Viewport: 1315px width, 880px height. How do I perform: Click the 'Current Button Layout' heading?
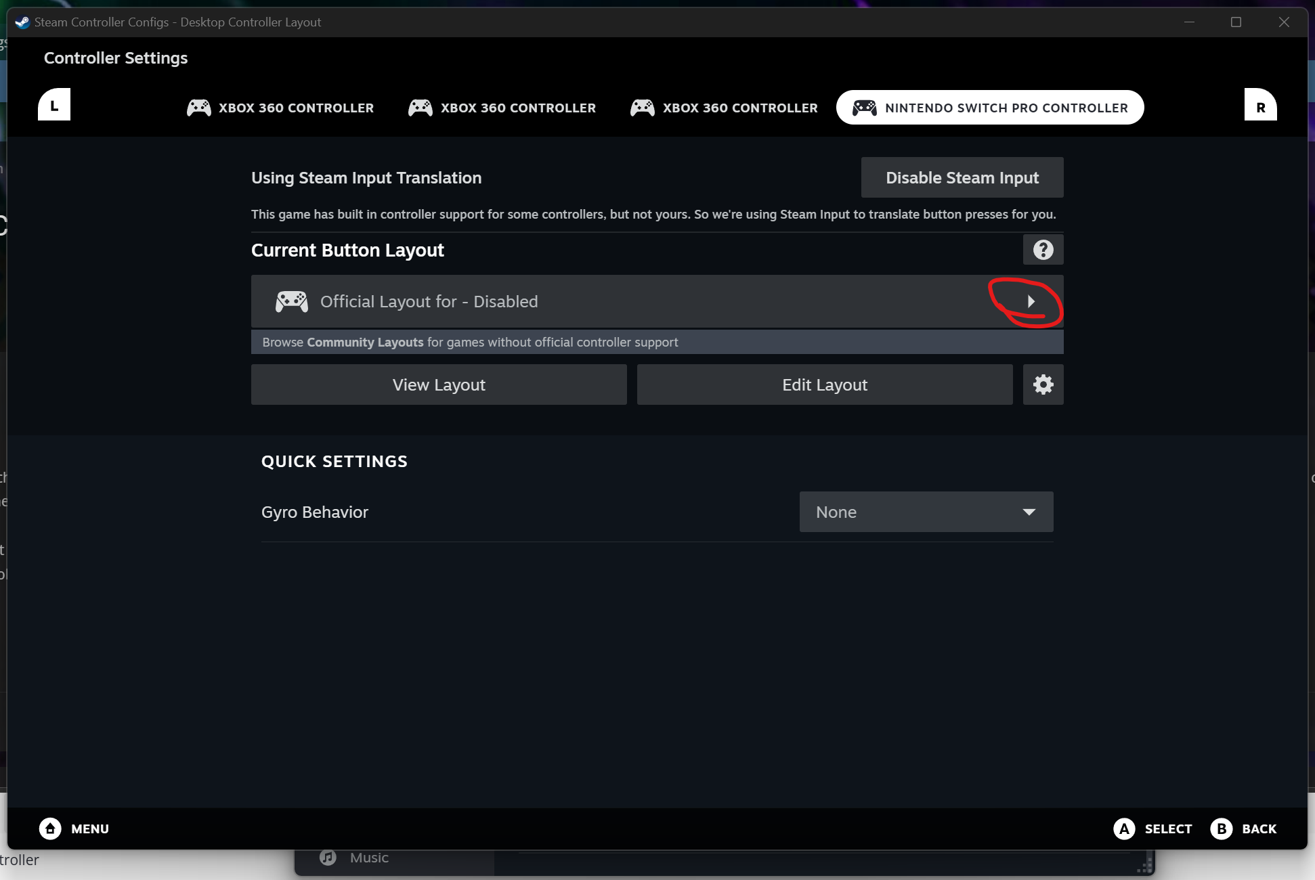(x=347, y=250)
